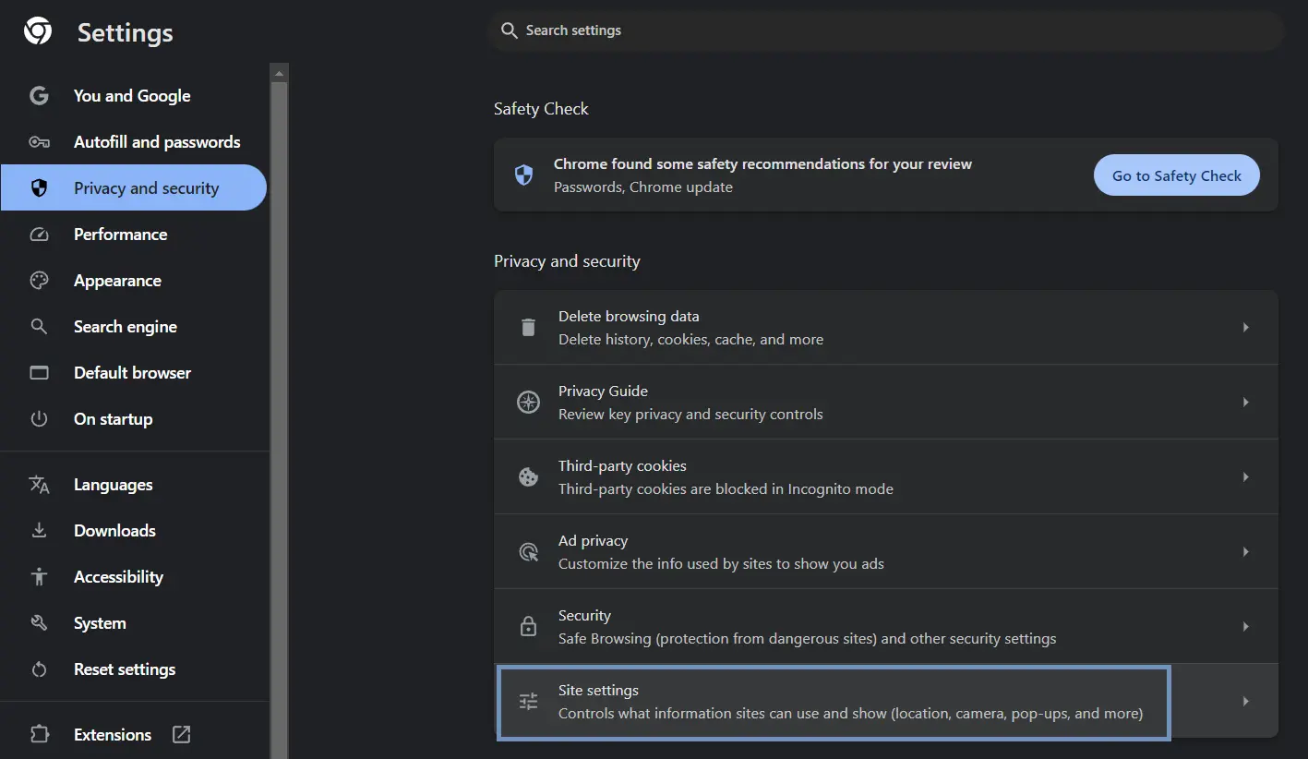This screenshot has height=759, width=1308.
Task: Click the Extensions external link icon
Action: (x=182, y=735)
